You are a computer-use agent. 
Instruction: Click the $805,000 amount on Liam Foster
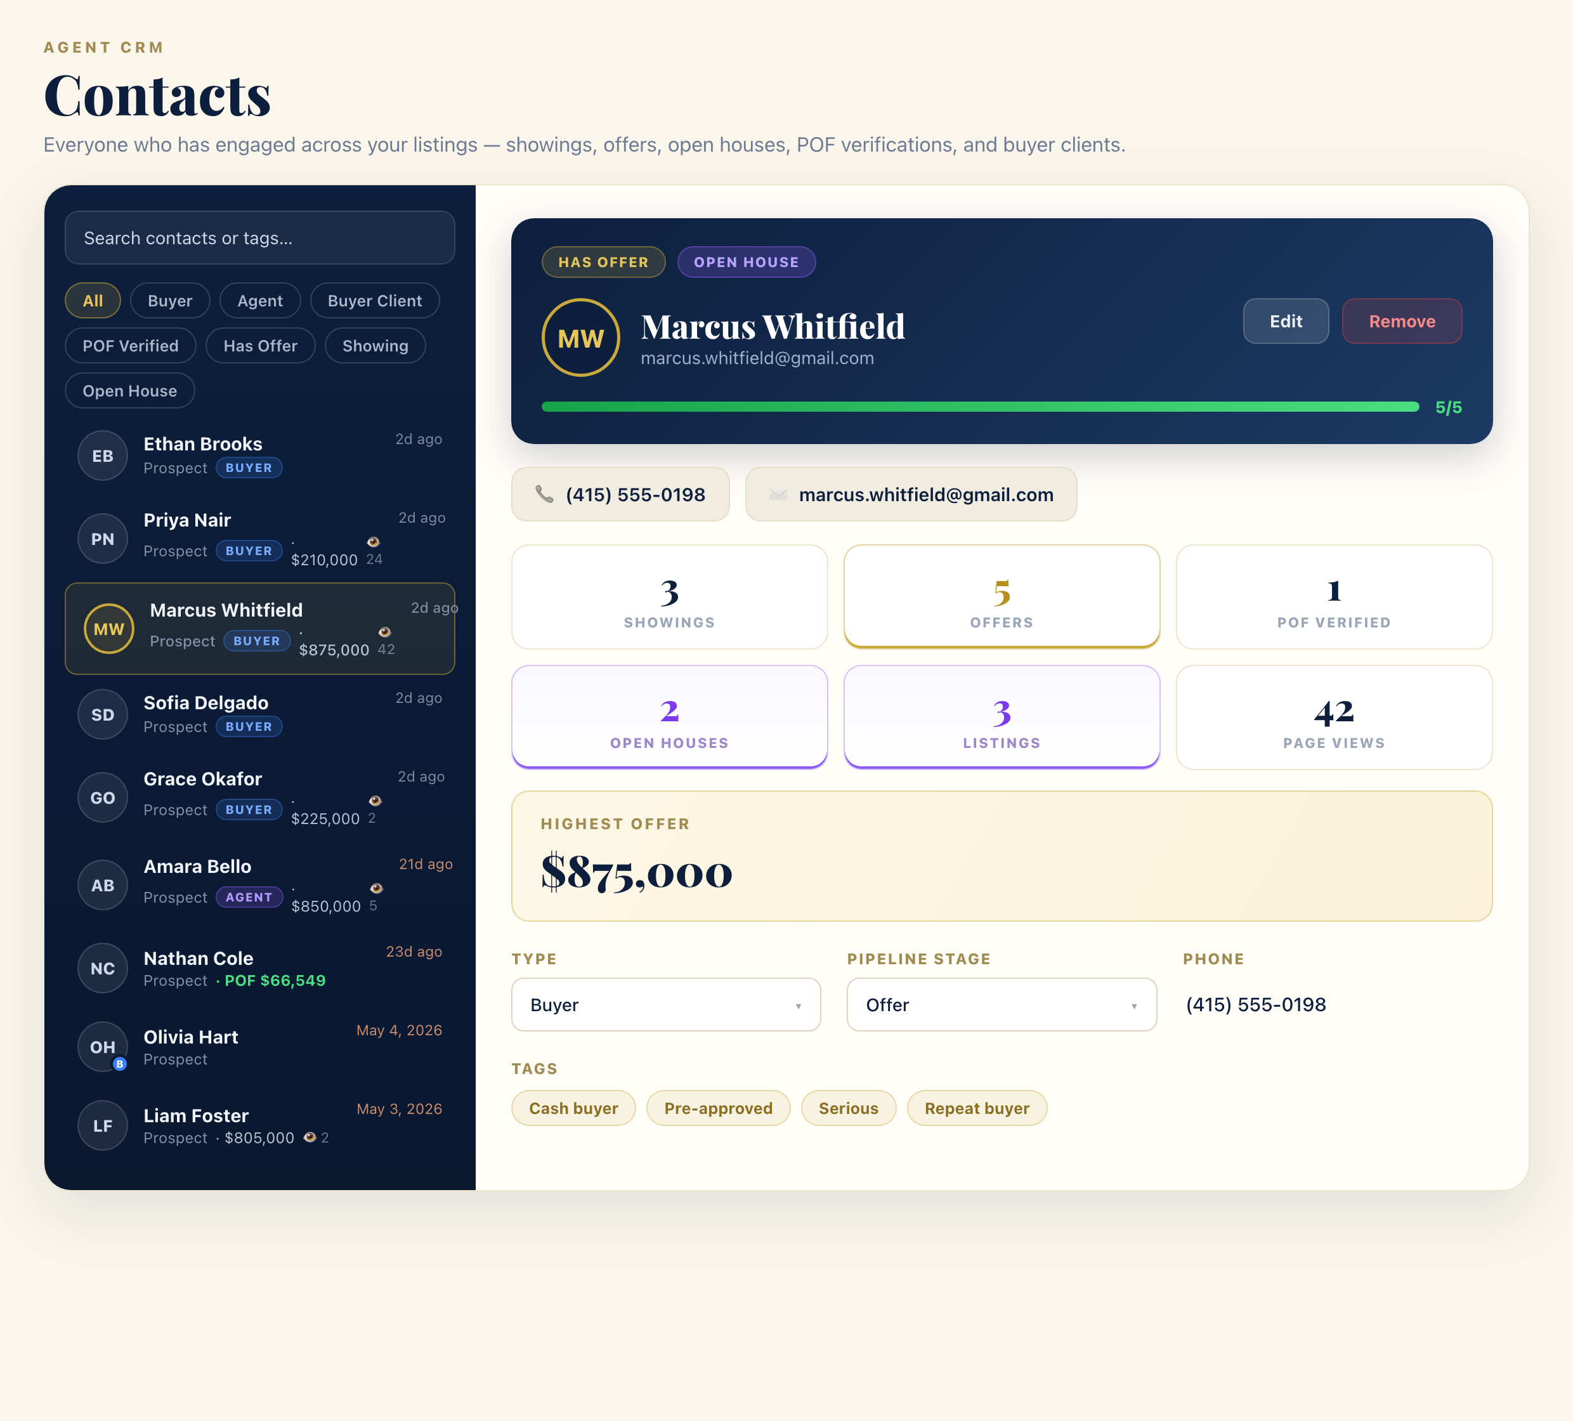259,1137
